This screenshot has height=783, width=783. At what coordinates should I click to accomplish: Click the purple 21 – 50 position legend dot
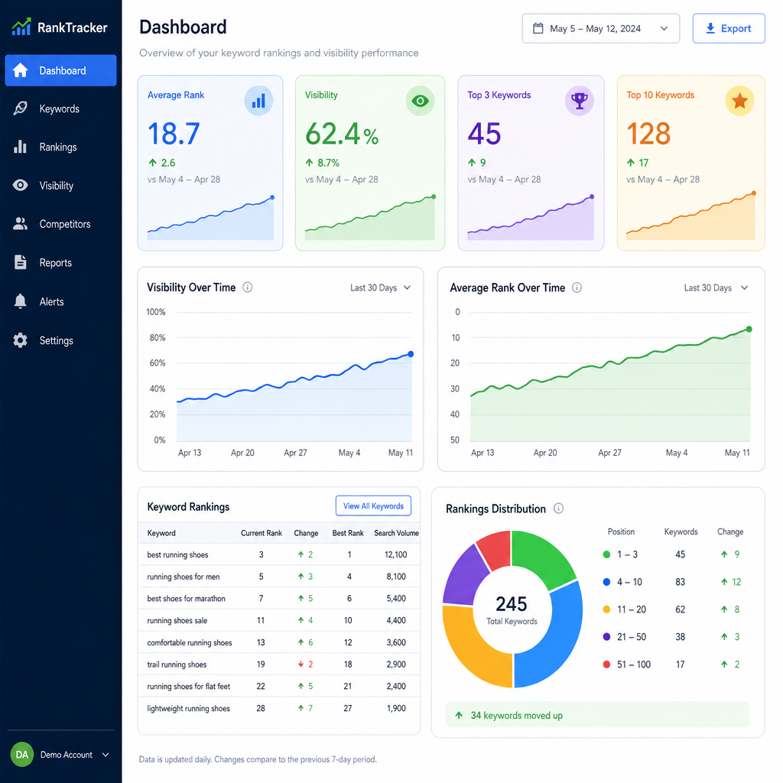click(x=606, y=637)
